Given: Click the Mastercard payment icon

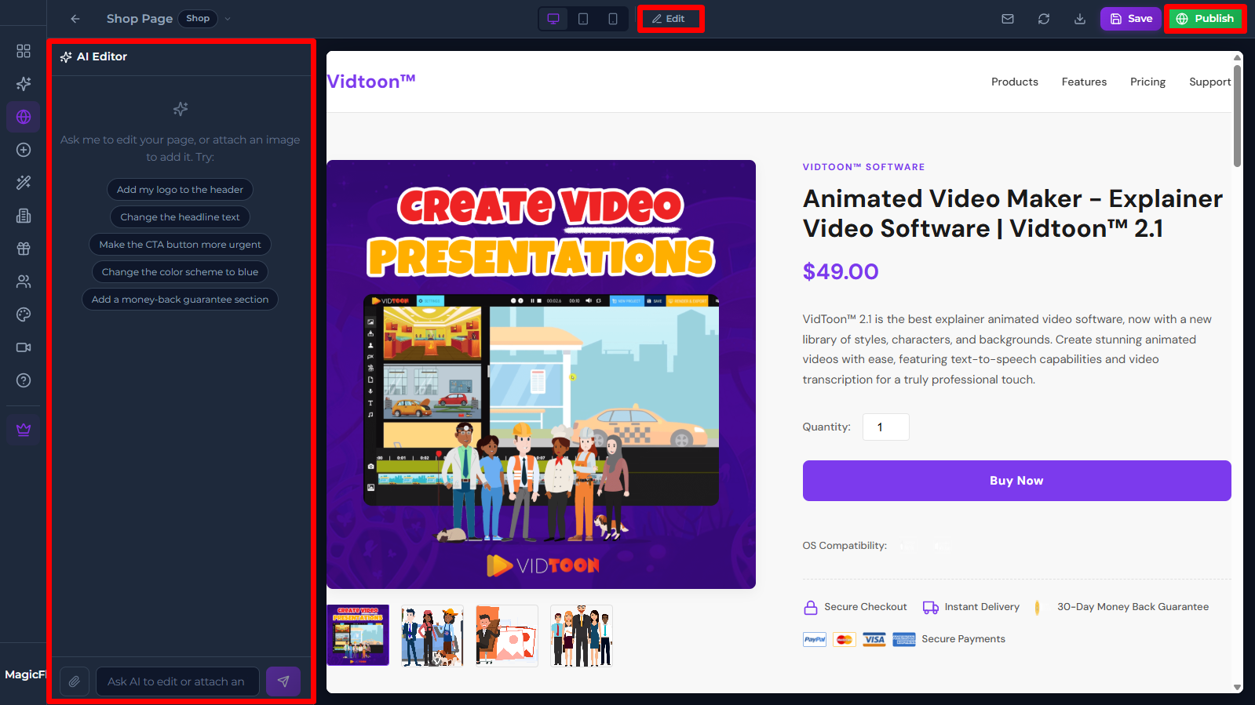Looking at the screenshot, I should click(845, 639).
